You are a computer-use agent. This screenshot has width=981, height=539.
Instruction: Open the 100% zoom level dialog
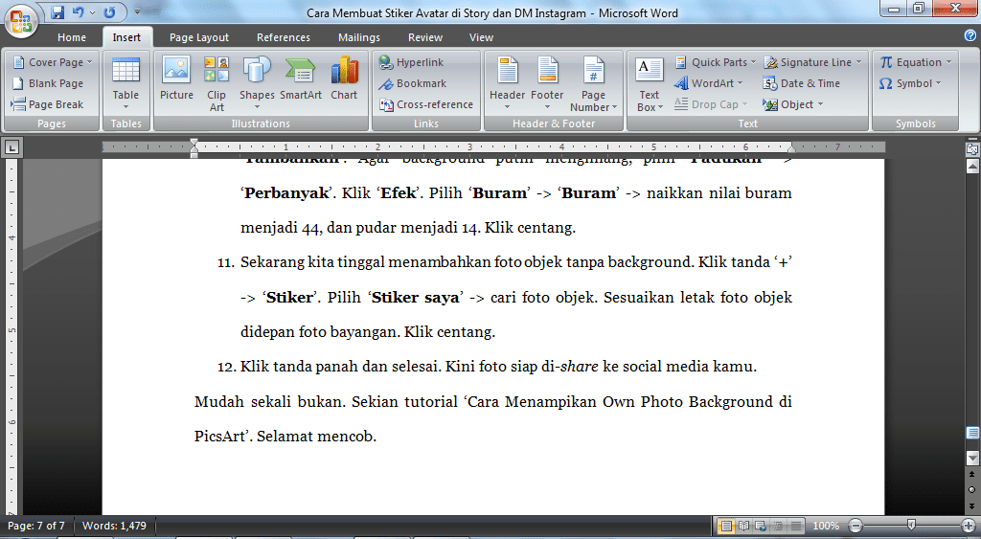[826, 526]
